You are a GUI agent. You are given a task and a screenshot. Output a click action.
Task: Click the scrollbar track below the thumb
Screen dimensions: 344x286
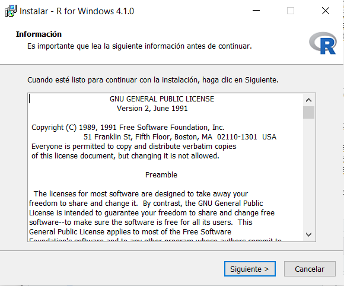(308, 173)
